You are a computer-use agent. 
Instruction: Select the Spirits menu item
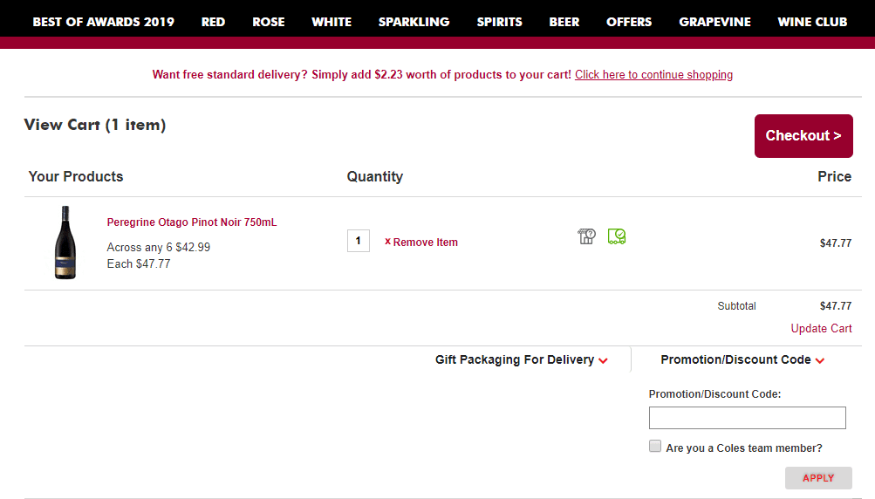pyautogui.click(x=499, y=22)
